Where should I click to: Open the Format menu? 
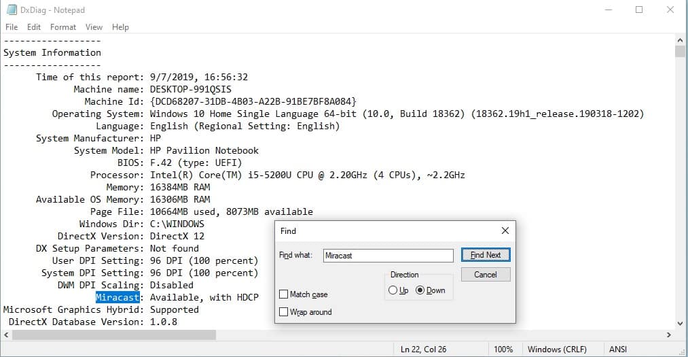[x=63, y=27]
